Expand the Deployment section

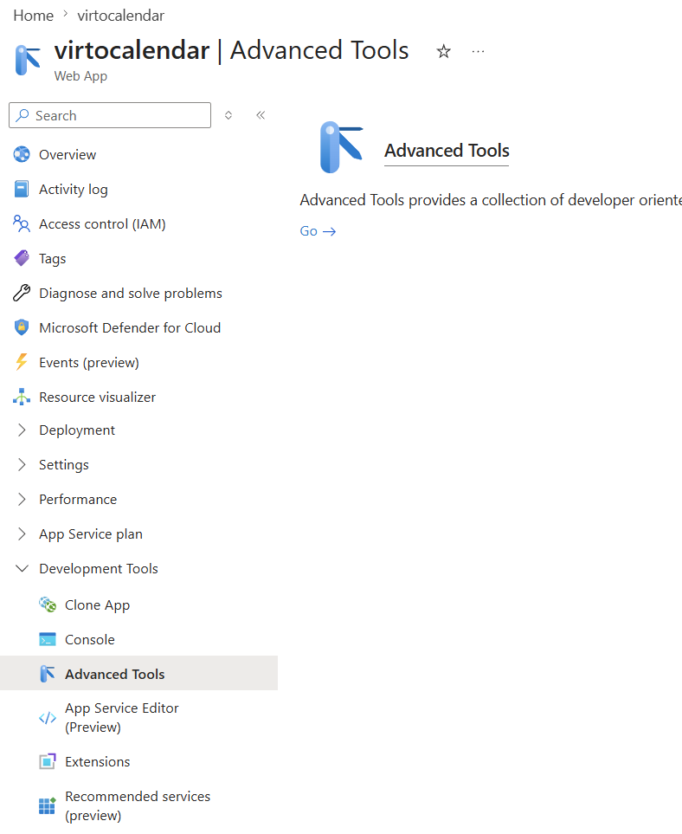[22, 430]
